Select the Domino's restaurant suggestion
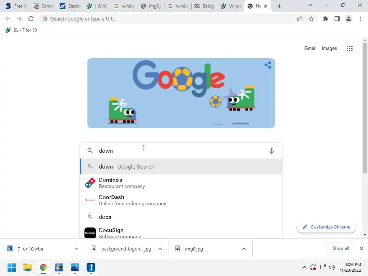368x276 pixels. [181, 183]
